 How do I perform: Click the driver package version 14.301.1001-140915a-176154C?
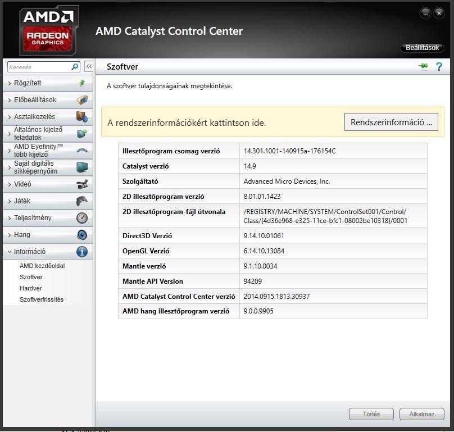pyautogui.click(x=289, y=151)
